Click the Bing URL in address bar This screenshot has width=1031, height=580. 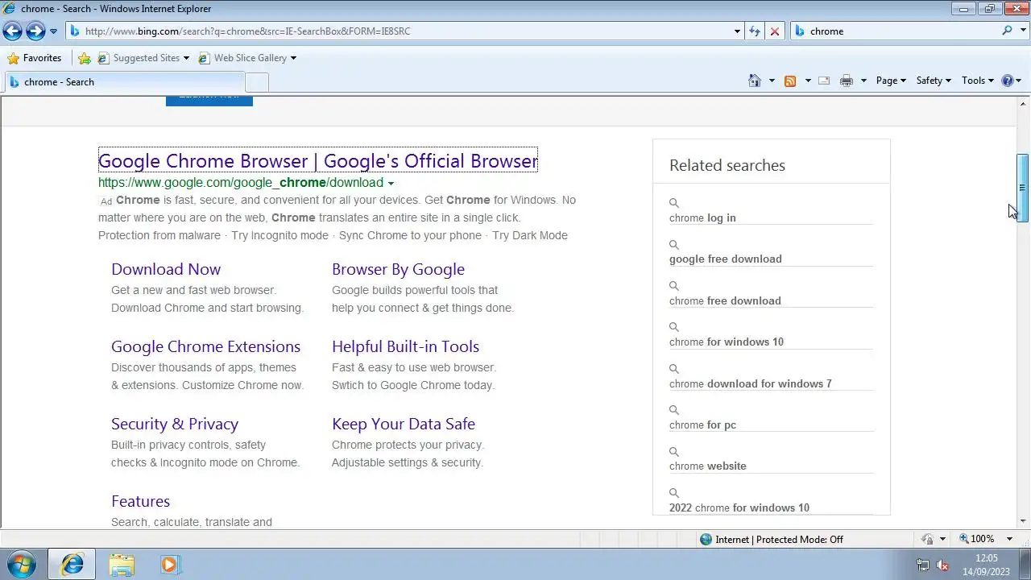point(247,31)
